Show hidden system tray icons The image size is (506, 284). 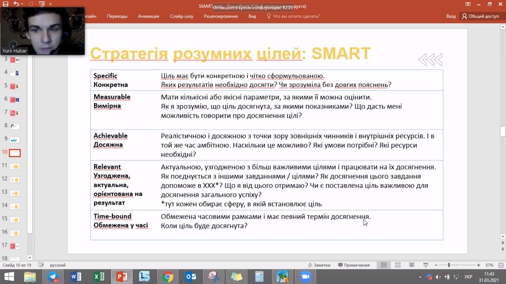pyautogui.click(x=421, y=276)
